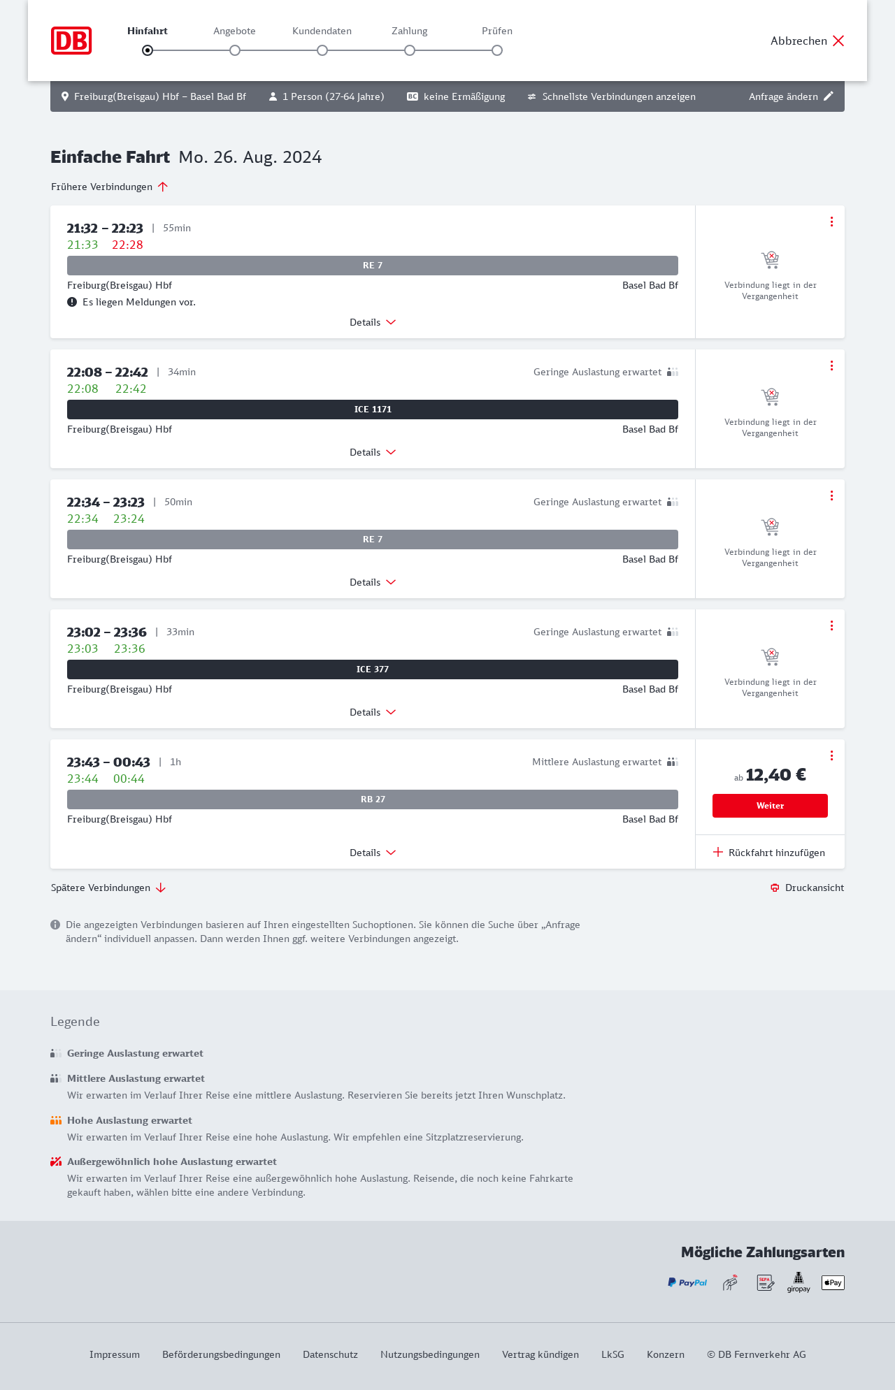Load Frühere Verbindungen
Image resolution: width=895 pixels, height=1390 pixels.
(x=109, y=187)
